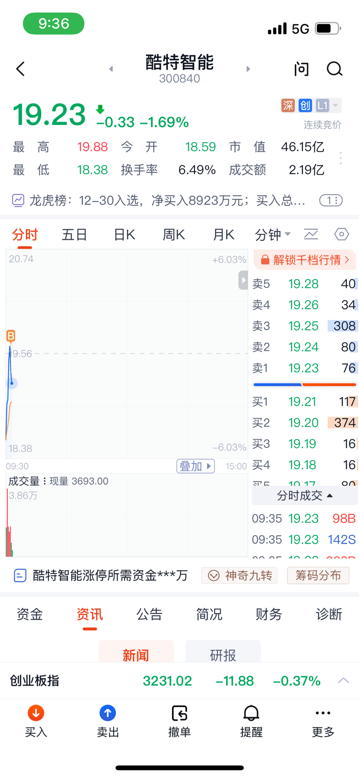The width and height of the screenshot is (359, 778).
Task: Switch to the 简况 tab
Action: [x=209, y=614]
